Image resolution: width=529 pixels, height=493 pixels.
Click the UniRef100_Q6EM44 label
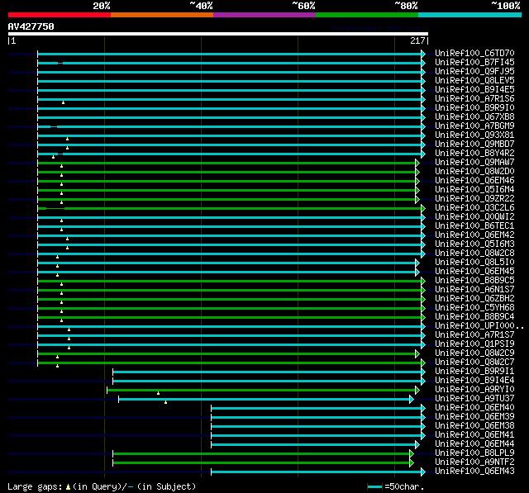coord(474,444)
